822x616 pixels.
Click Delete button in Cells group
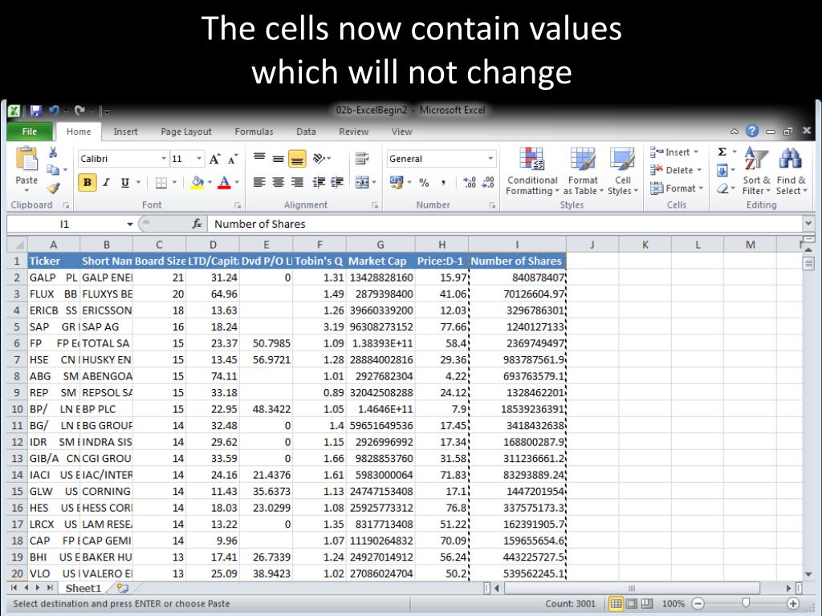click(x=676, y=170)
